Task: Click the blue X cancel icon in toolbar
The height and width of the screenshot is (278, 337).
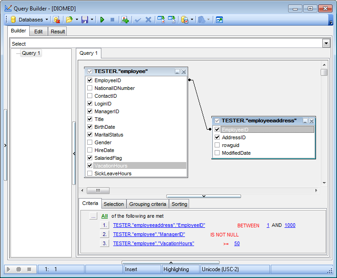Action: click(148, 20)
